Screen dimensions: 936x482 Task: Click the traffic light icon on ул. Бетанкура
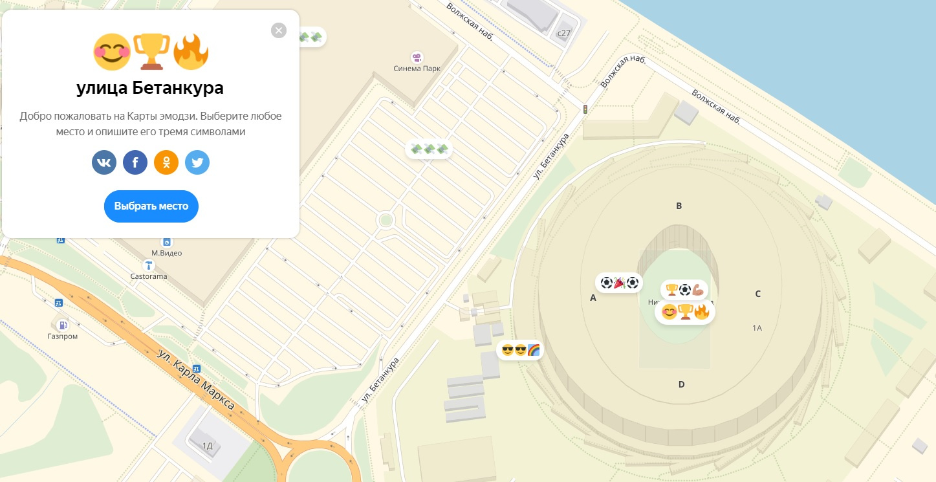tap(585, 109)
